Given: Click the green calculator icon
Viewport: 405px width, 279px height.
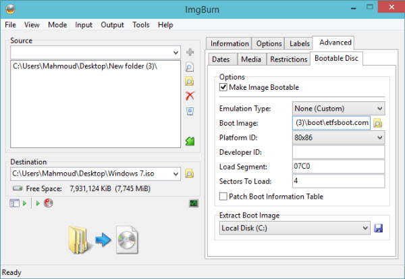Looking at the screenshot, I should [x=190, y=141].
